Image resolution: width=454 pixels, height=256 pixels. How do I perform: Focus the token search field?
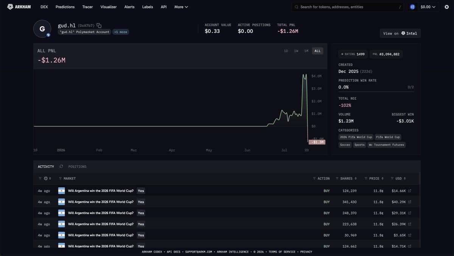pos(348,7)
